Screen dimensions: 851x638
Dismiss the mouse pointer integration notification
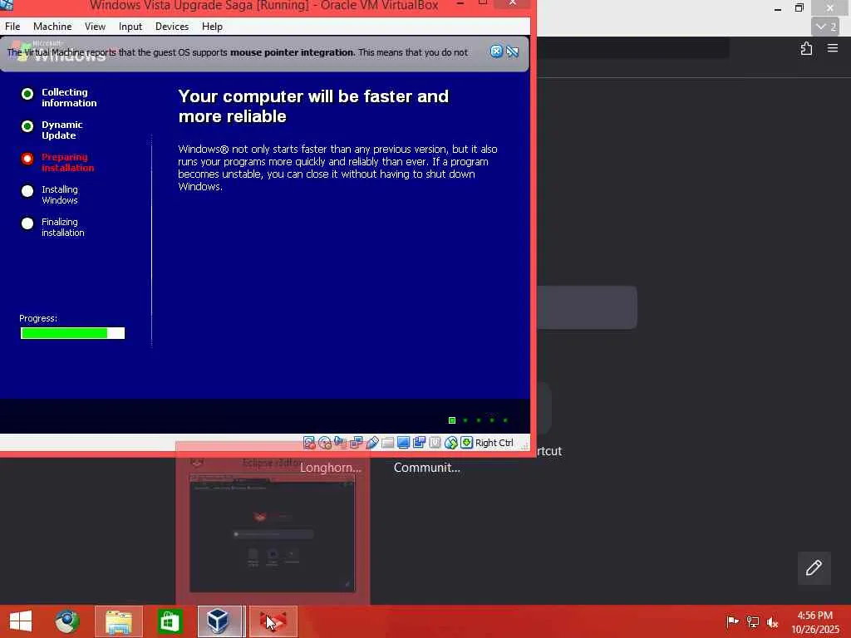[496, 52]
